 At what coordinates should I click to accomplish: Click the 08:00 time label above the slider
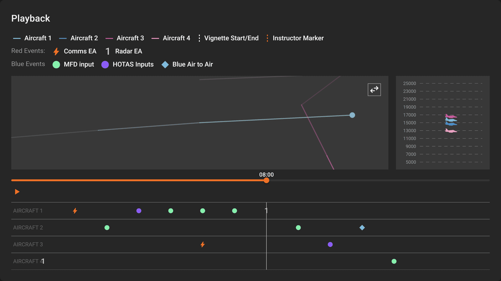pyautogui.click(x=266, y=175)
